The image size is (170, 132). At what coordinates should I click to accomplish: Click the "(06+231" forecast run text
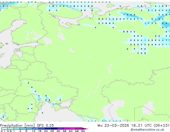tap(162, 125)
